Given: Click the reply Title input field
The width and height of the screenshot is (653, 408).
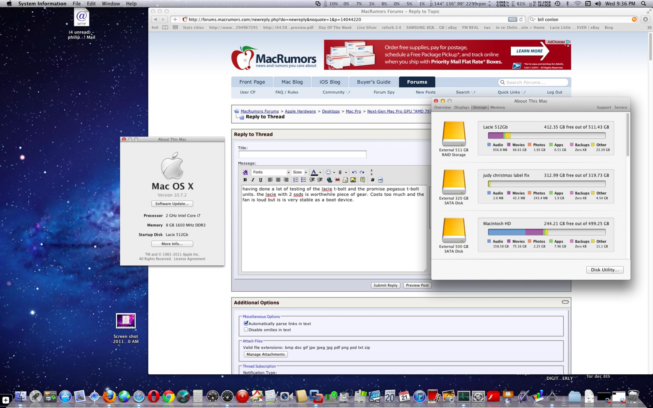Looking at the screenshot, I should [302, 154].
